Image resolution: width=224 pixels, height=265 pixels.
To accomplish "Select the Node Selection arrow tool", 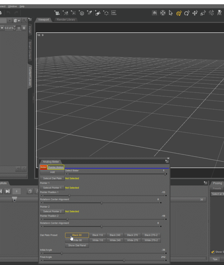I will point(171,13).
